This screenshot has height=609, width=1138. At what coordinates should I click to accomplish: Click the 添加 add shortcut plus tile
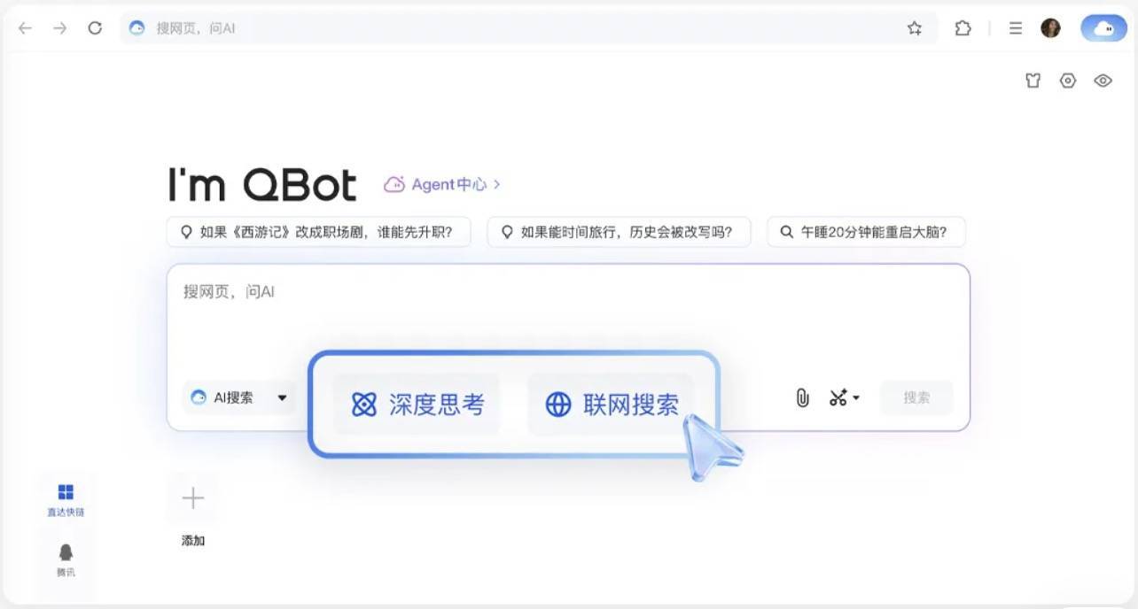click(191, 498)
